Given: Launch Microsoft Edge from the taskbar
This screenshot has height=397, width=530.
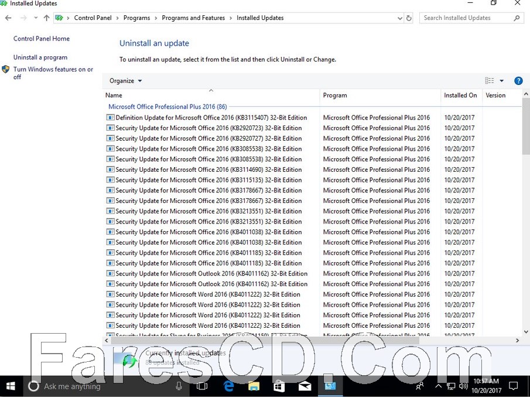Looking at the screenshot, I should pyautogui.click(x=228, y=386).
